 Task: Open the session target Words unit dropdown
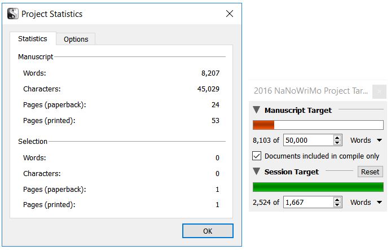[x=366, y=203]
